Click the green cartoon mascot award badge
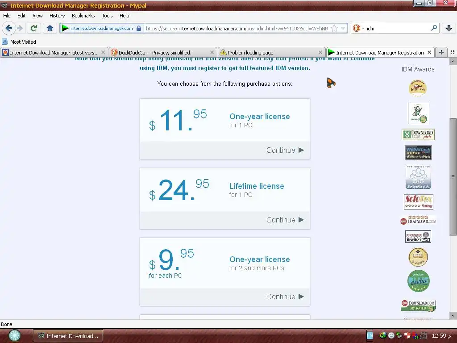The width and height of the screenshot is (457, 343). tap(418, 113)
